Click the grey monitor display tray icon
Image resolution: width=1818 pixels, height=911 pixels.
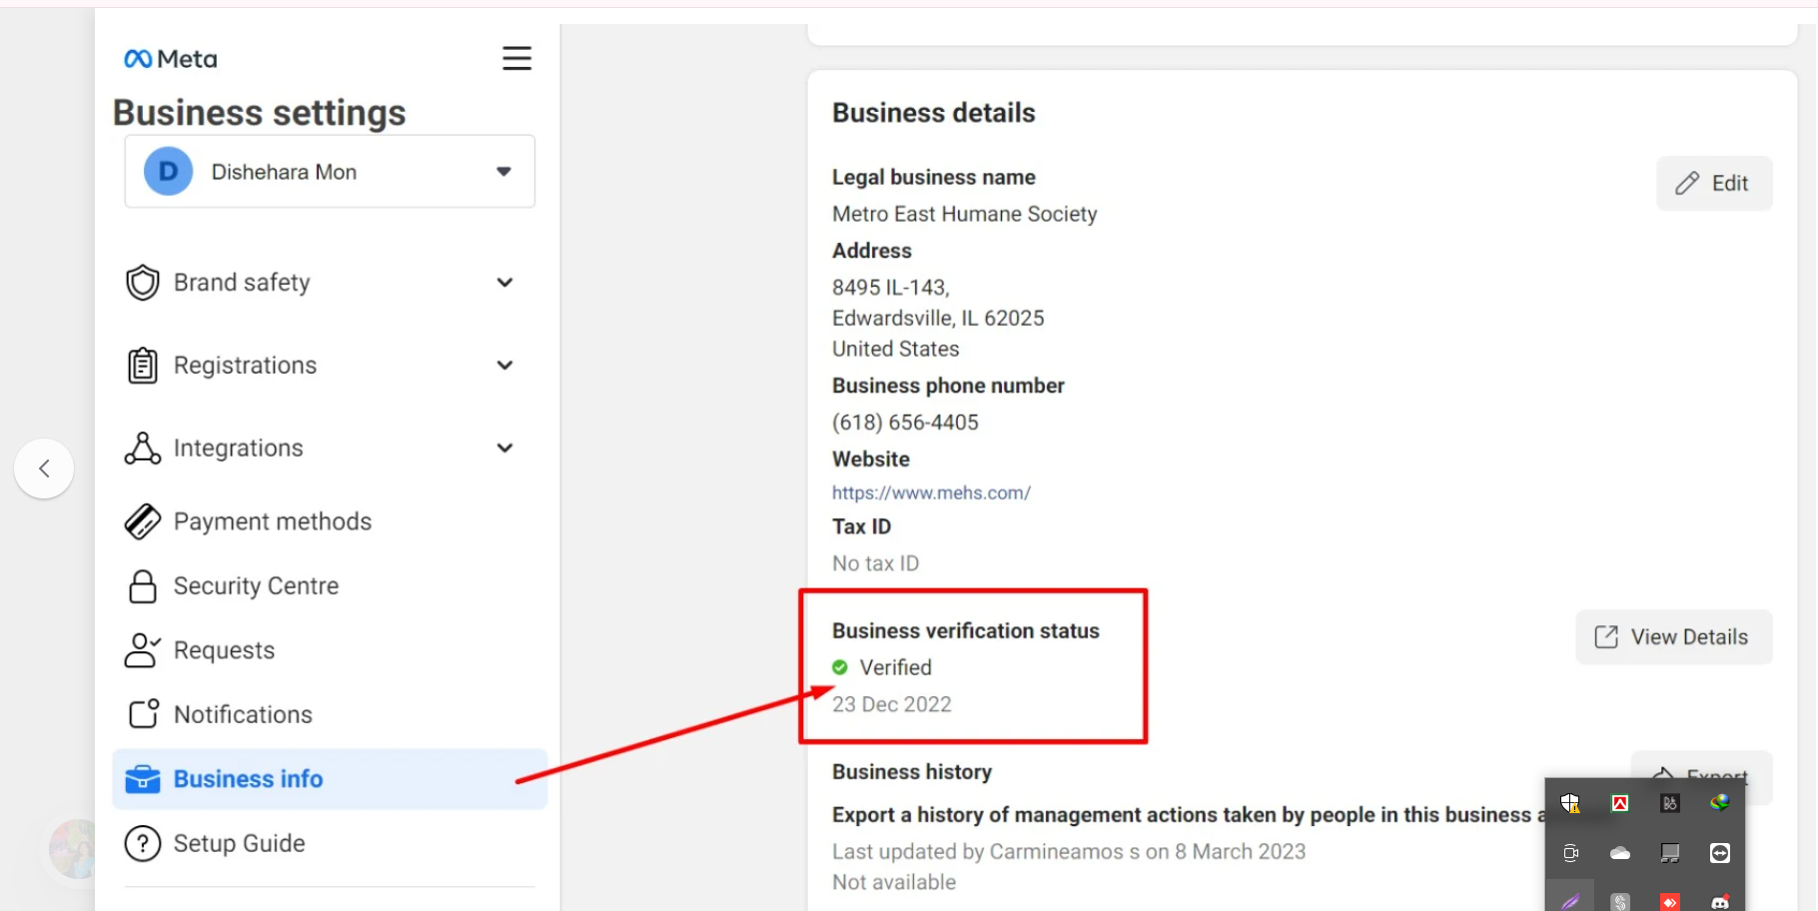tap(1670, 853)
